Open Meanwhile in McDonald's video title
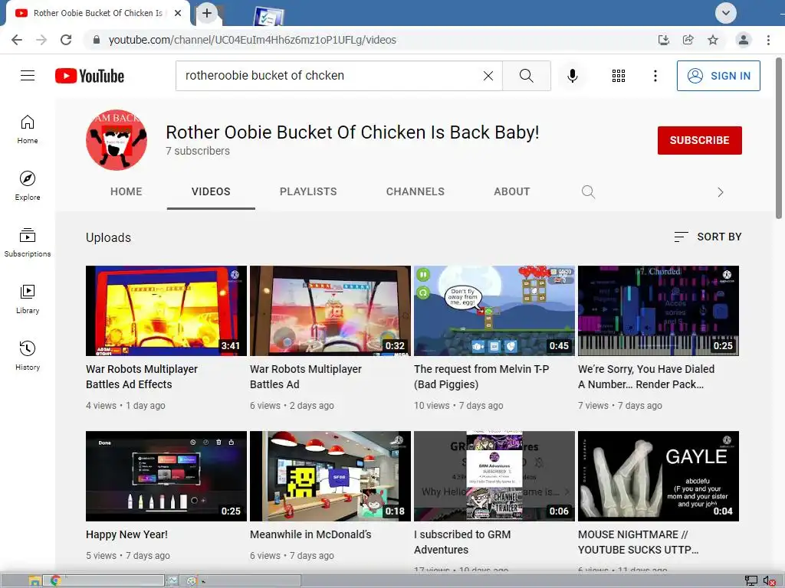 click(x=310, y=534)
